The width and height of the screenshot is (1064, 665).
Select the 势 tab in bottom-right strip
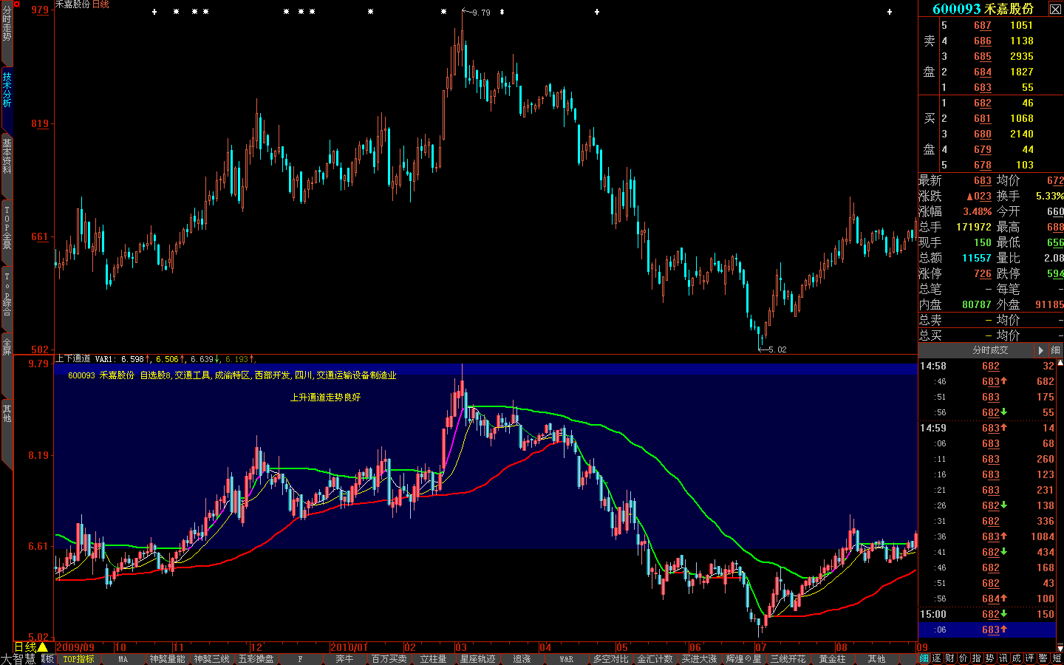(990, 658)
